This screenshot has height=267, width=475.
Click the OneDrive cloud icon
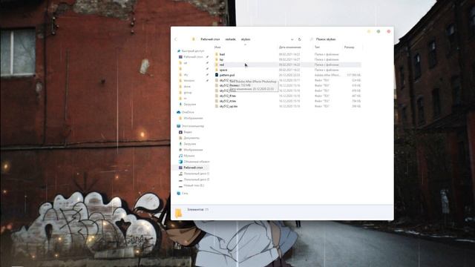(178, 112)
